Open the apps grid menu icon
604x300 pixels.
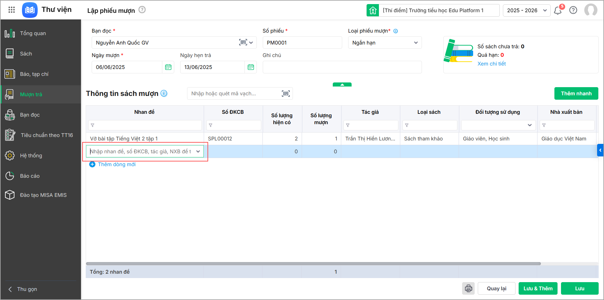[12, 10]
